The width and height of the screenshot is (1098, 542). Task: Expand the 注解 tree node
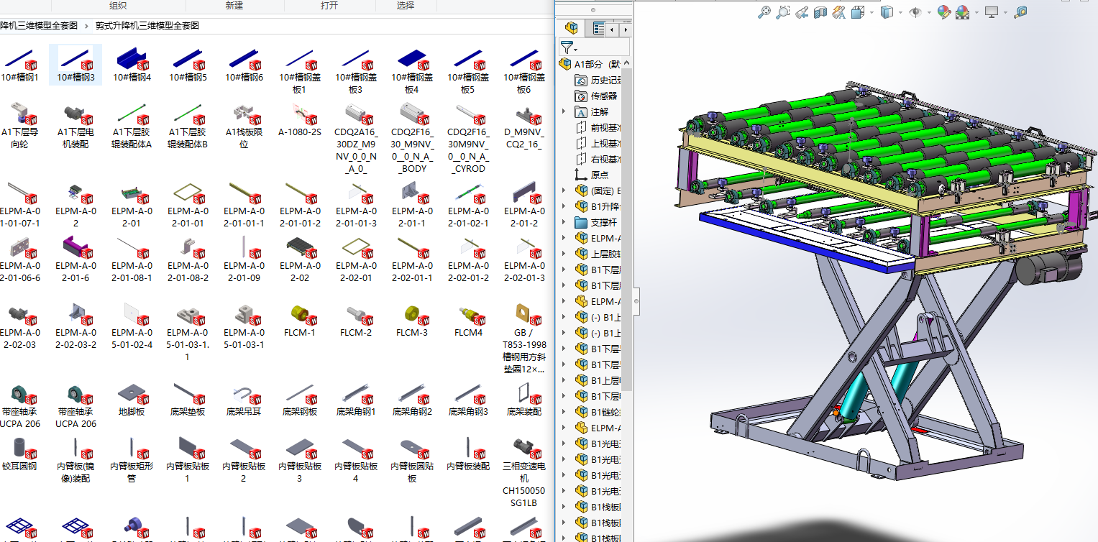point(564,111)
